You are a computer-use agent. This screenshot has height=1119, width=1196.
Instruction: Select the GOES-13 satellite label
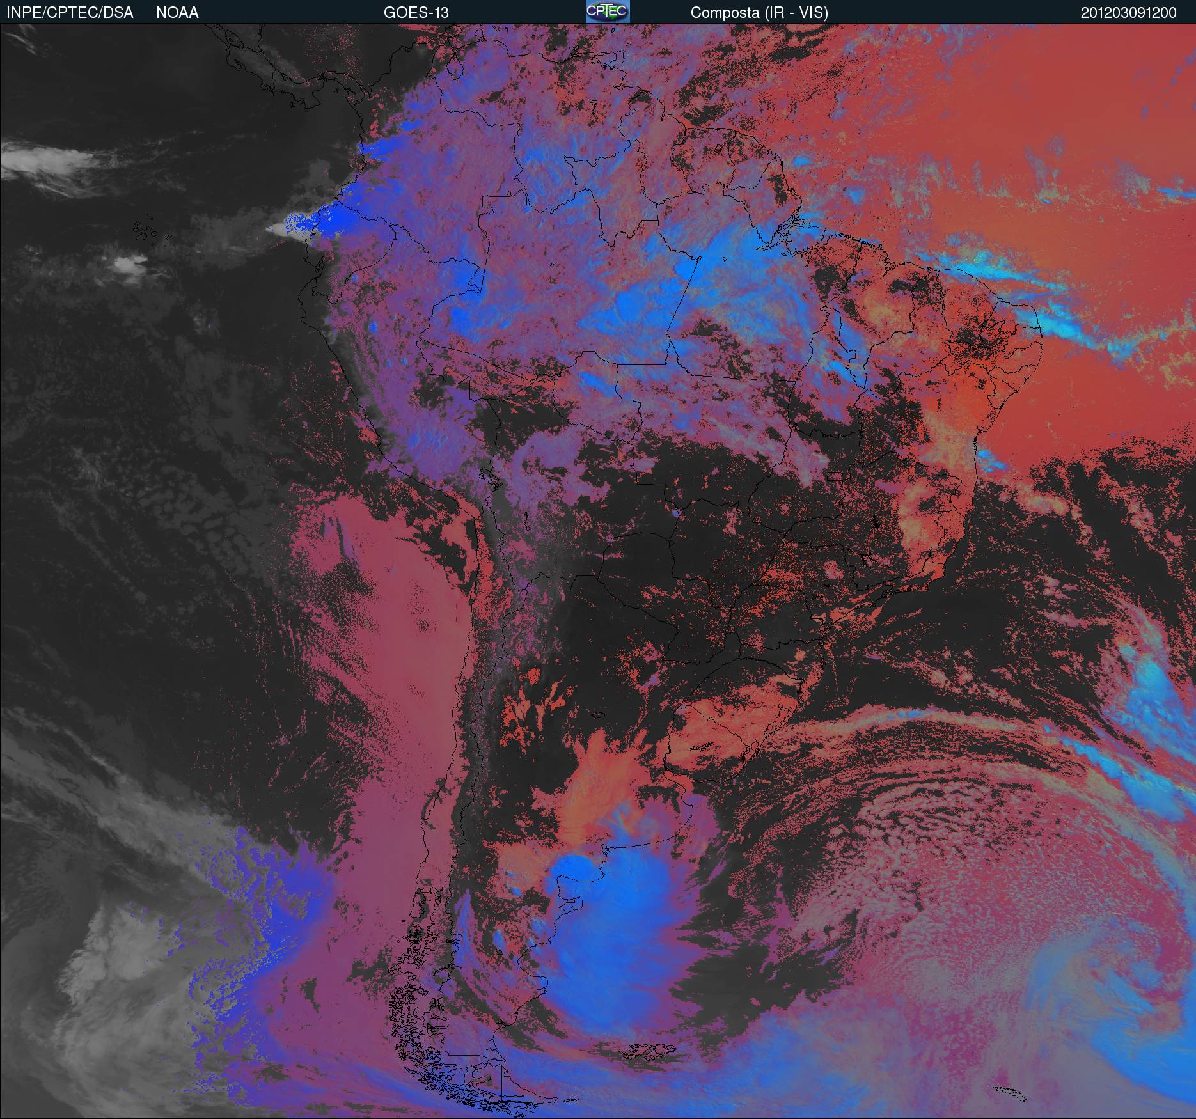coord(416,13)
